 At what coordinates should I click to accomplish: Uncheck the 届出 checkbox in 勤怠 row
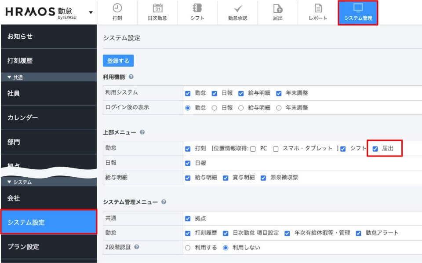pyautogui.click(x=375, y=149)
